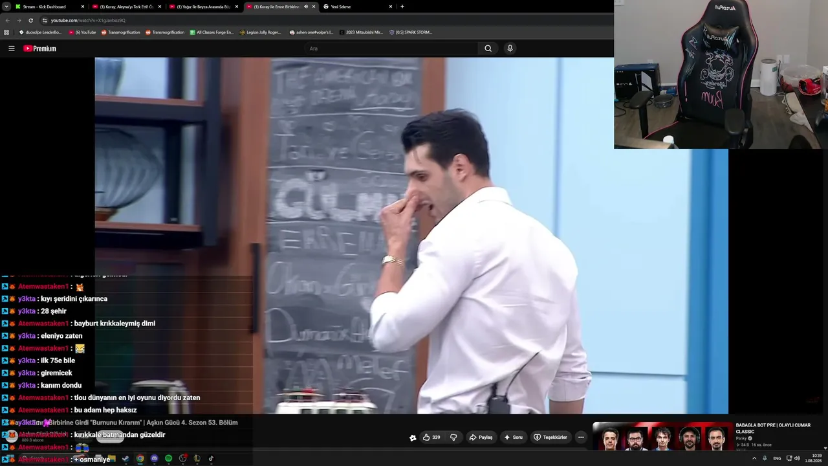View site information icon in address bar
Viewport: 828px width, 466px height.
pos(45,20)
